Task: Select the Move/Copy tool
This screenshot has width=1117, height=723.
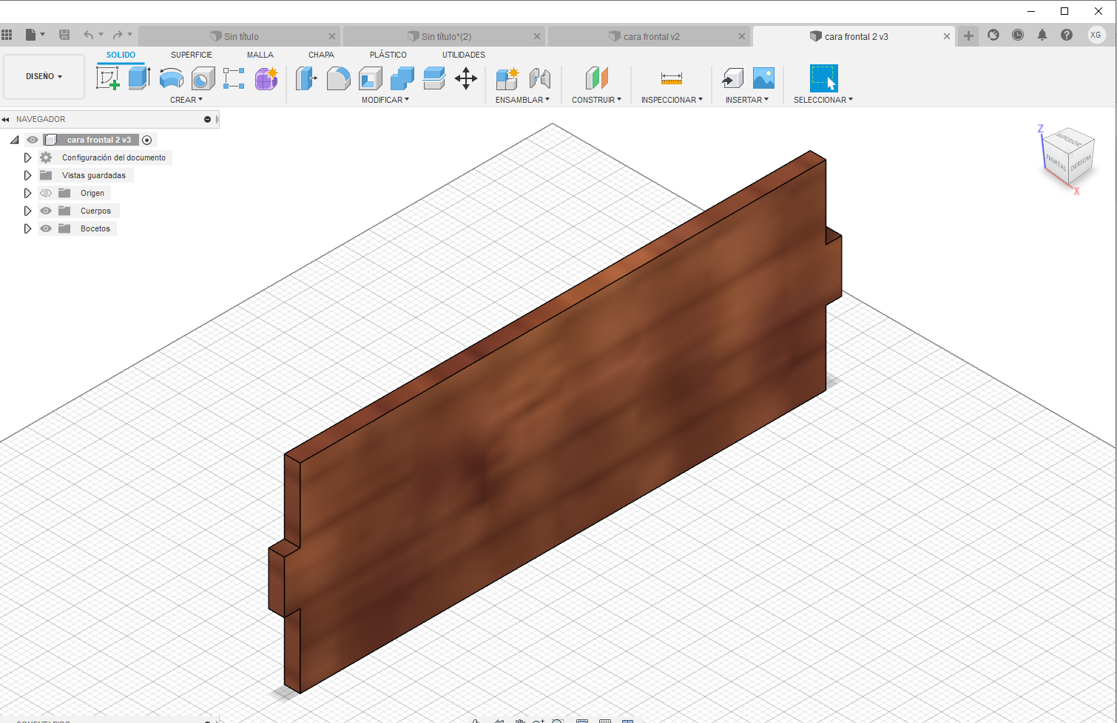Action: [x=466, y=78]
